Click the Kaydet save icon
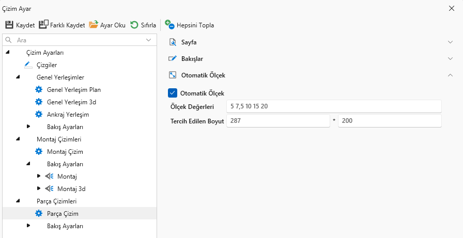This screenshot has width=463, height=238. pyautogui.click(x=9, y=25)
